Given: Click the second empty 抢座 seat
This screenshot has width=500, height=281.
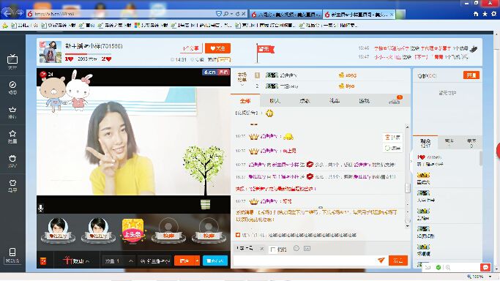Looking at the screenshot, I should click(x=209, y=231).
